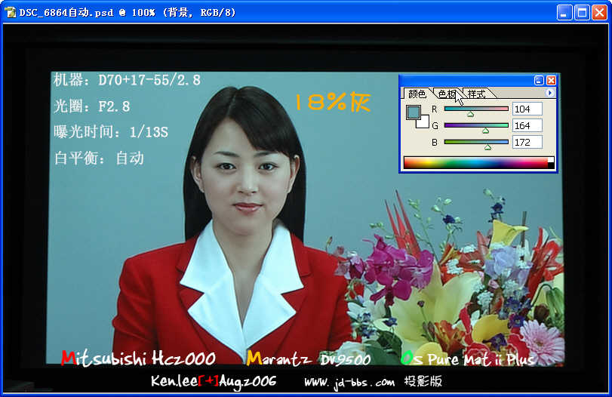The image size is (612, 397).
Task: Click the www.jd-bbs.com text in image
Action: click(x=349, y=383)
